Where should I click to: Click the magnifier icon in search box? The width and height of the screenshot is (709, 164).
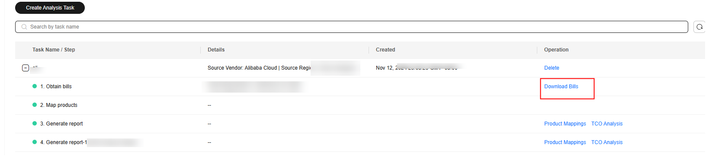click(24, 27)
